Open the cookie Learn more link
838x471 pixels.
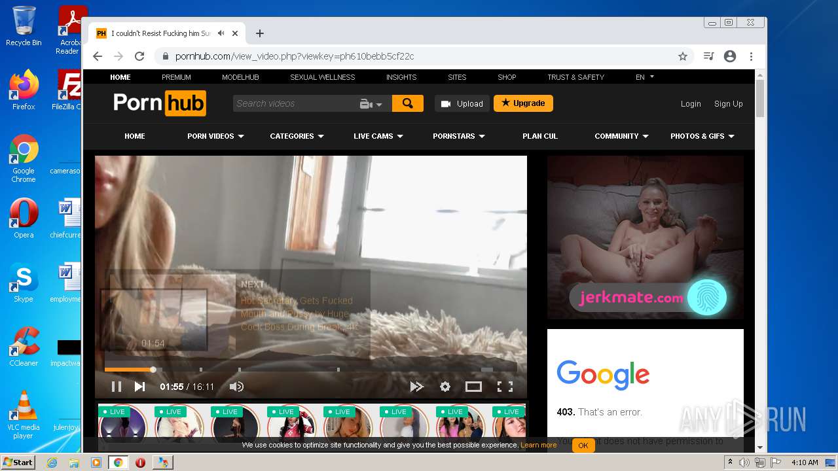[539, 445]
